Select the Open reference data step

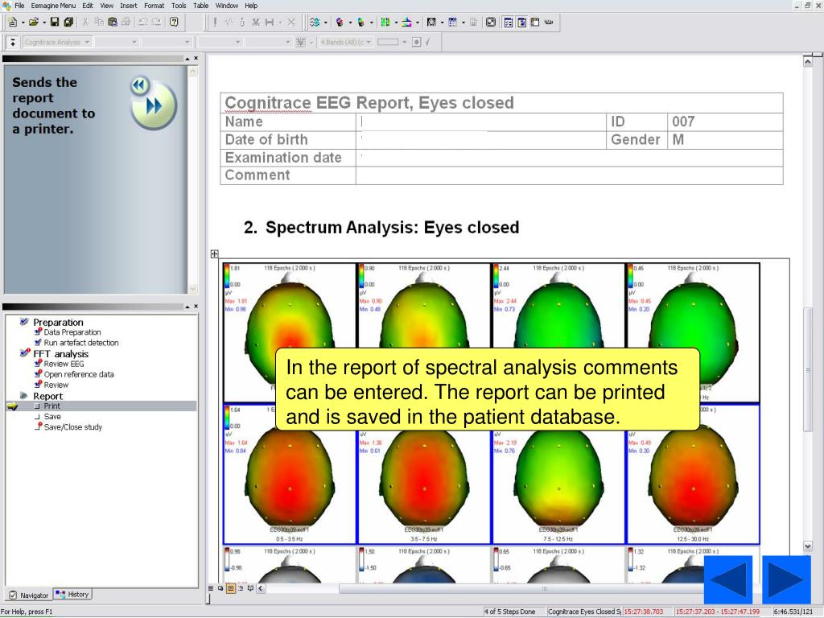(78, 374)
